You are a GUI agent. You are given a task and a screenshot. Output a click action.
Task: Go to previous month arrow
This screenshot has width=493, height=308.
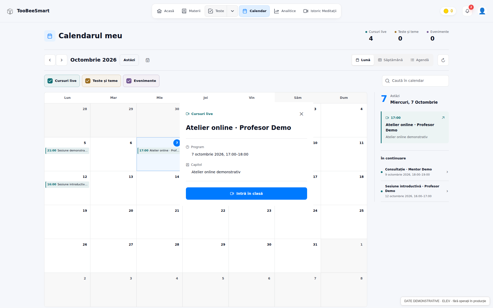click(50, 60)
